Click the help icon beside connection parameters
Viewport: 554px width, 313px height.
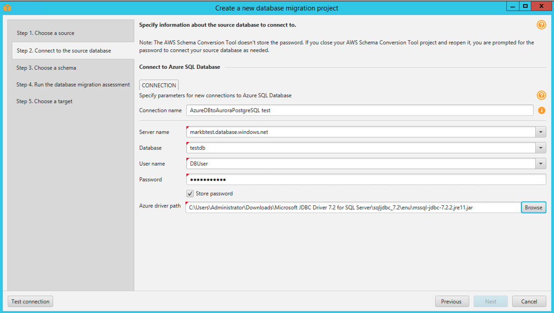tap(541, 95)
